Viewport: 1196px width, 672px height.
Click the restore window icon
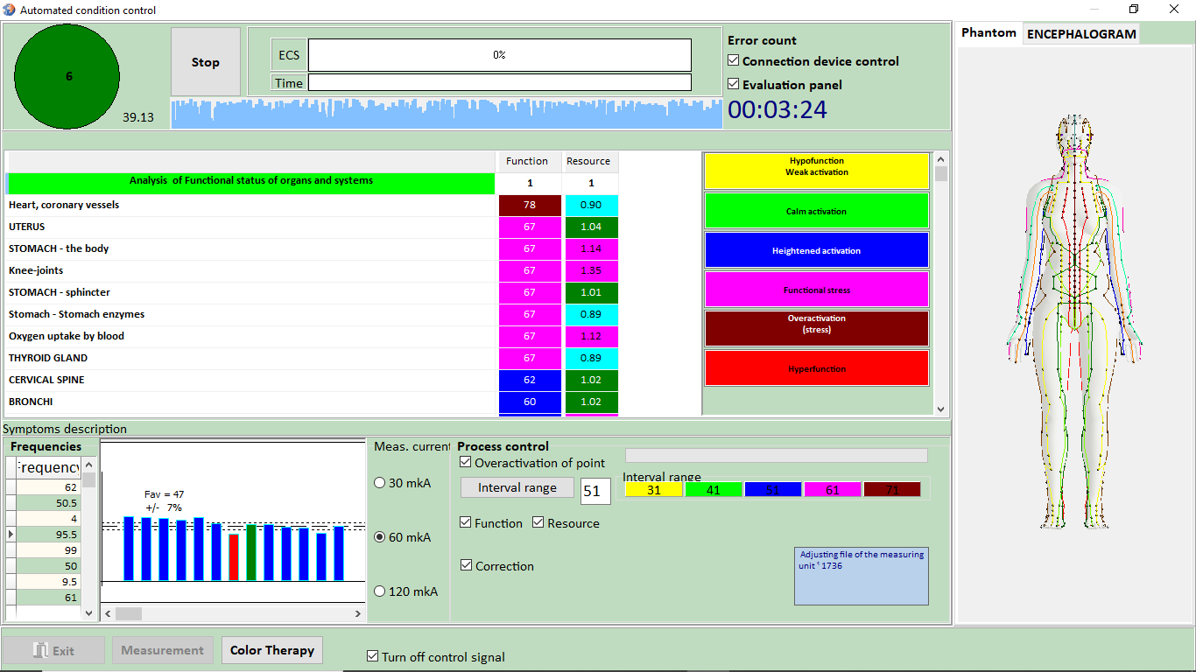(1134, 10)
